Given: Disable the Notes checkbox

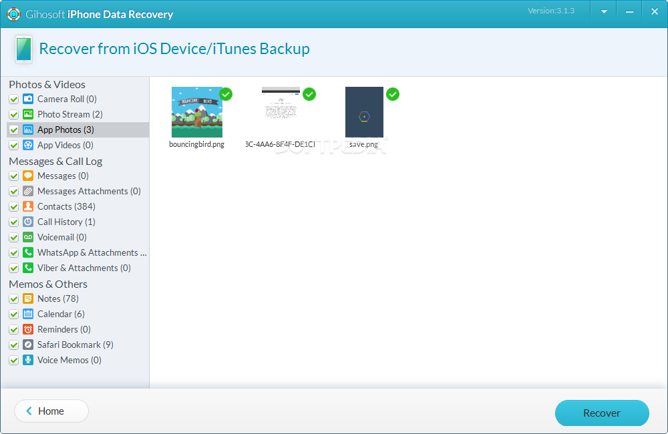Looking at the screenshot, I should coord(13,298).
